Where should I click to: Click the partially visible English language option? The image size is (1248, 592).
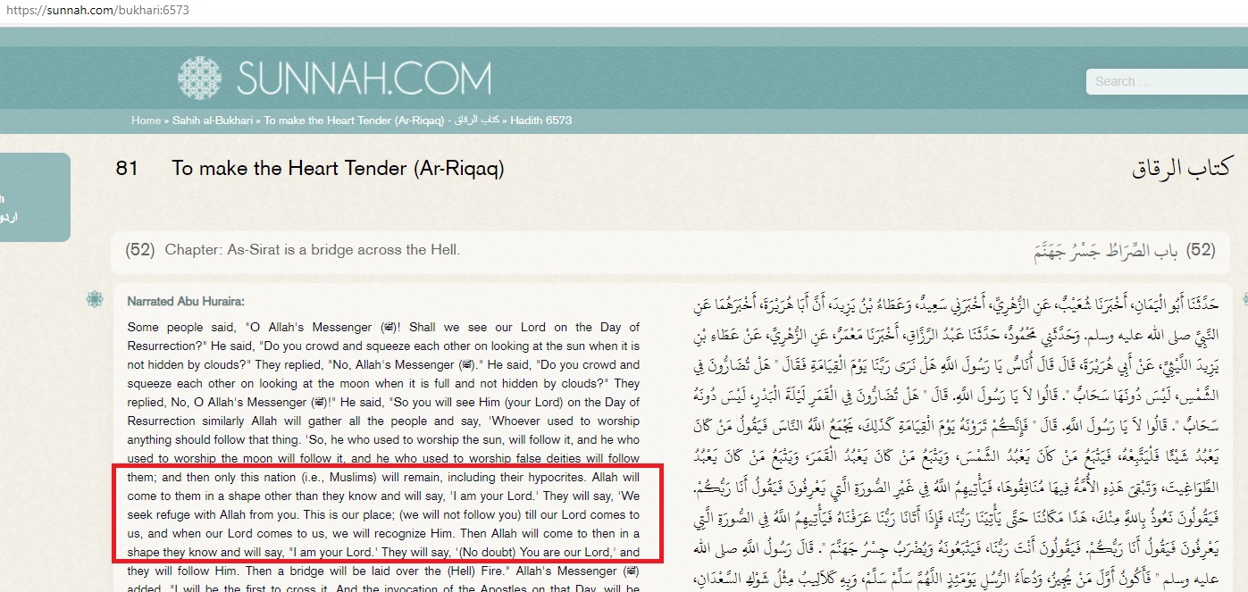pos(3,199)
